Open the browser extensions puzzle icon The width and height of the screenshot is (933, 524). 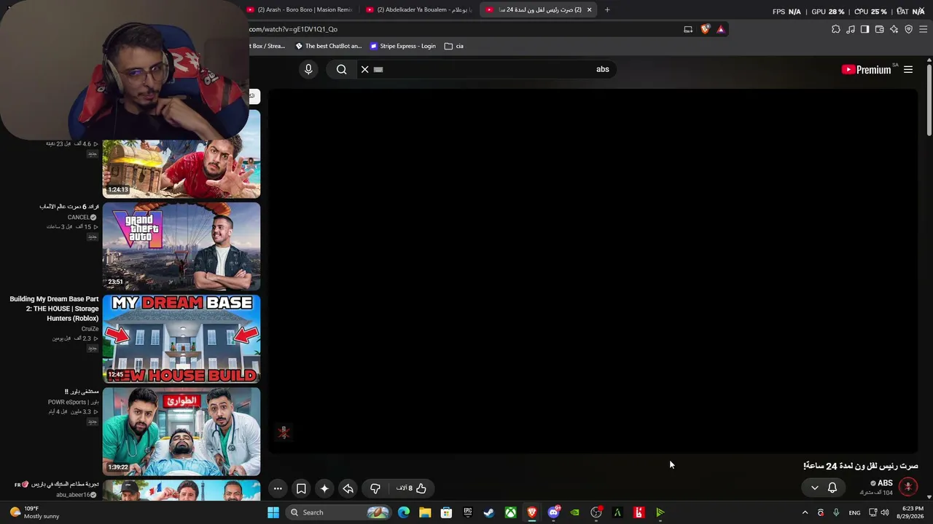click(x=836, y=29)
